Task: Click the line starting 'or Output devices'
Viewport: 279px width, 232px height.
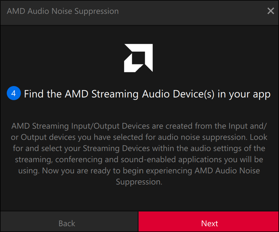Action: pyautogui.click(x=139, y=137)
